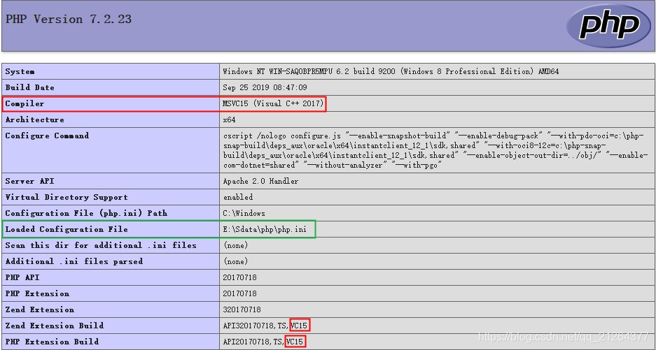Click the 'System' row label
Screen dimensions: 656x350
pyautogui.click(x=20, y=71)
